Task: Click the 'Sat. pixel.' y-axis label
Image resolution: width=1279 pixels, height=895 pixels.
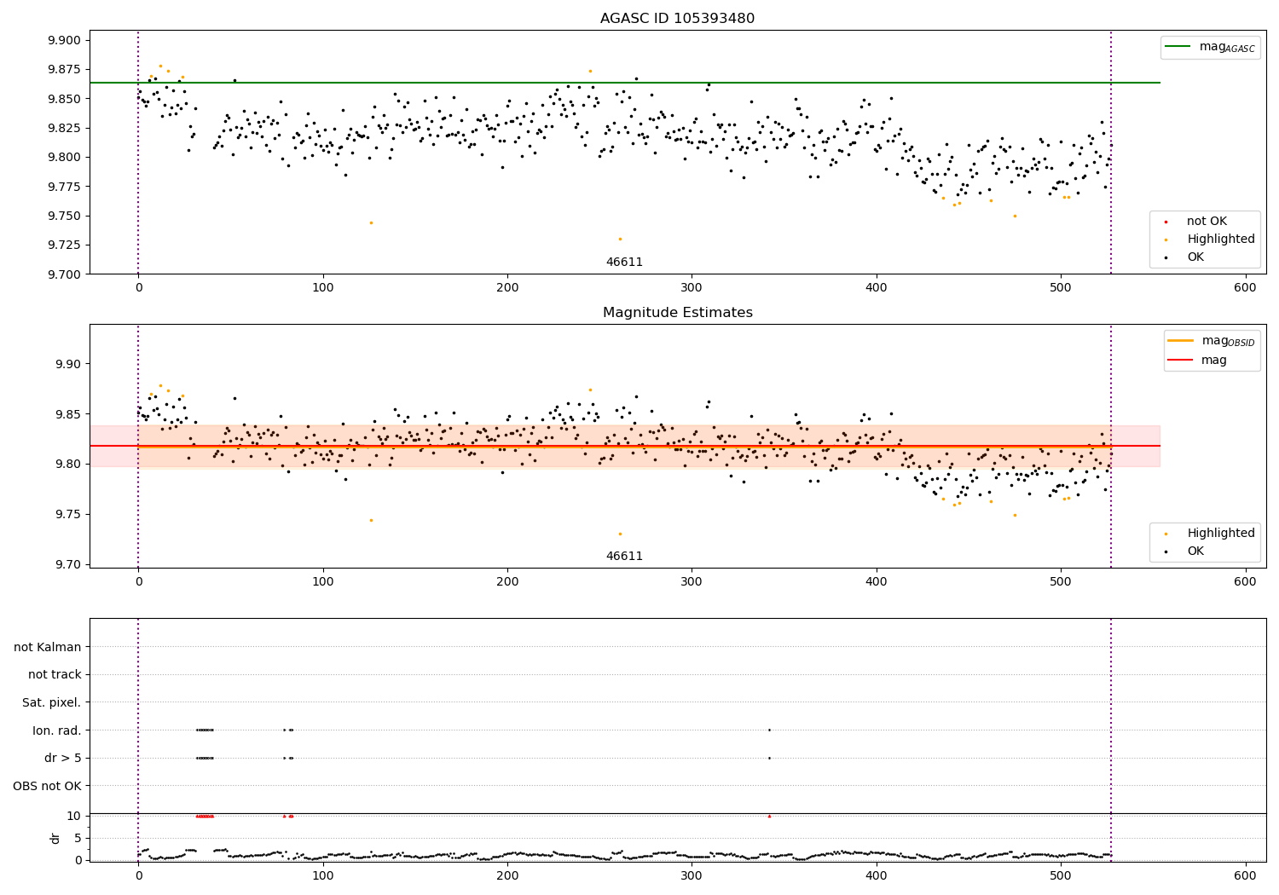Action: (x=51, y=703)
